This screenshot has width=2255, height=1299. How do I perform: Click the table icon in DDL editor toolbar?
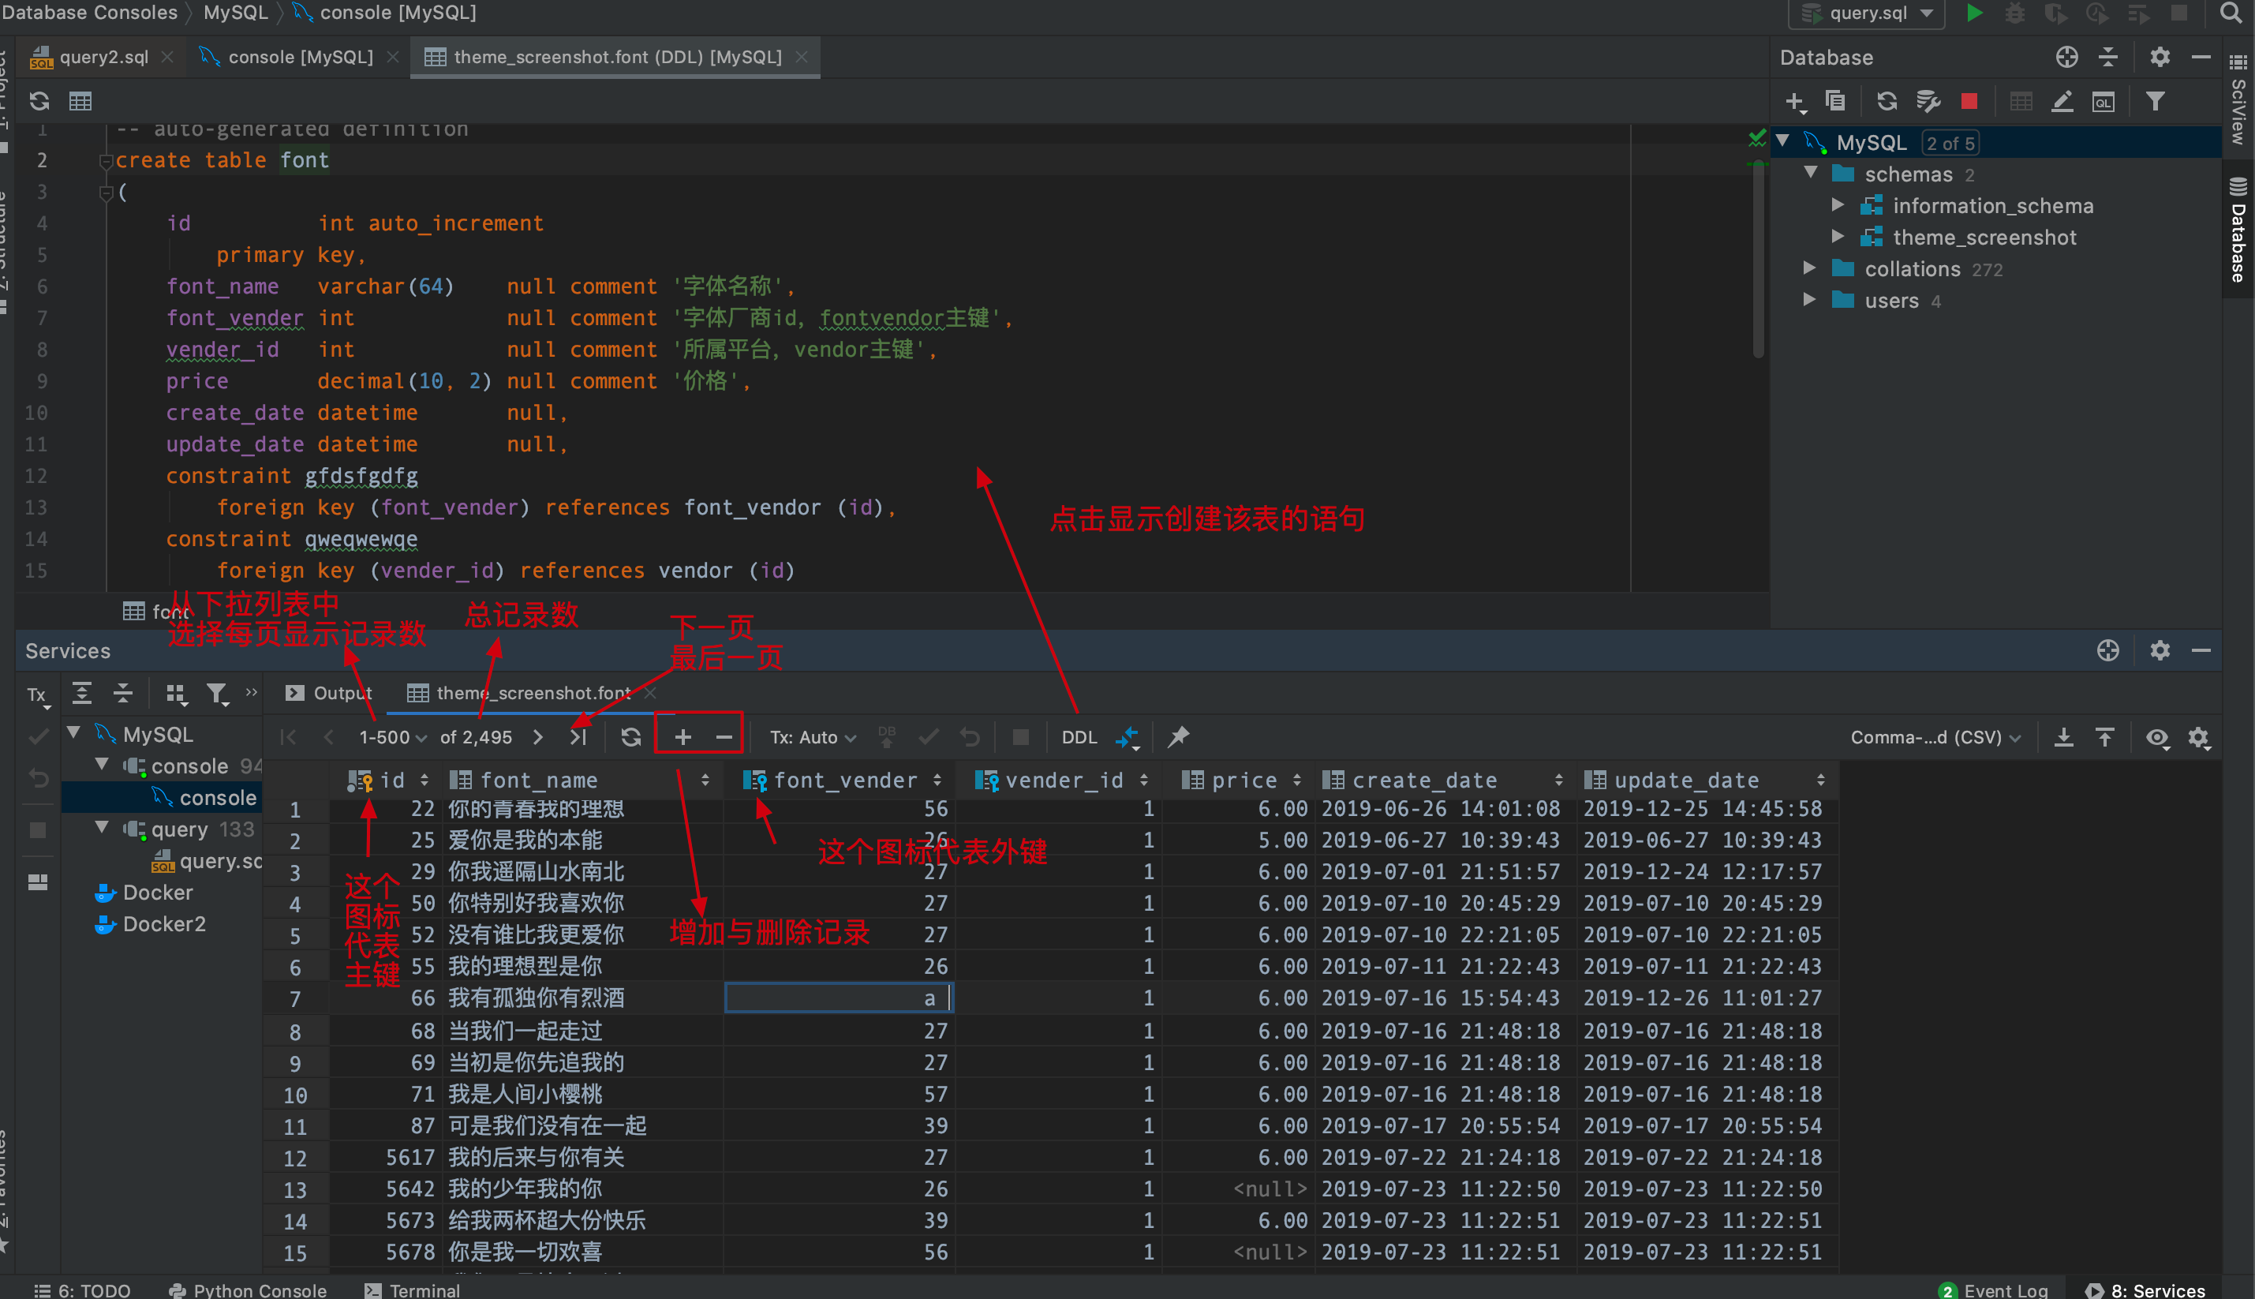(80, 101)
